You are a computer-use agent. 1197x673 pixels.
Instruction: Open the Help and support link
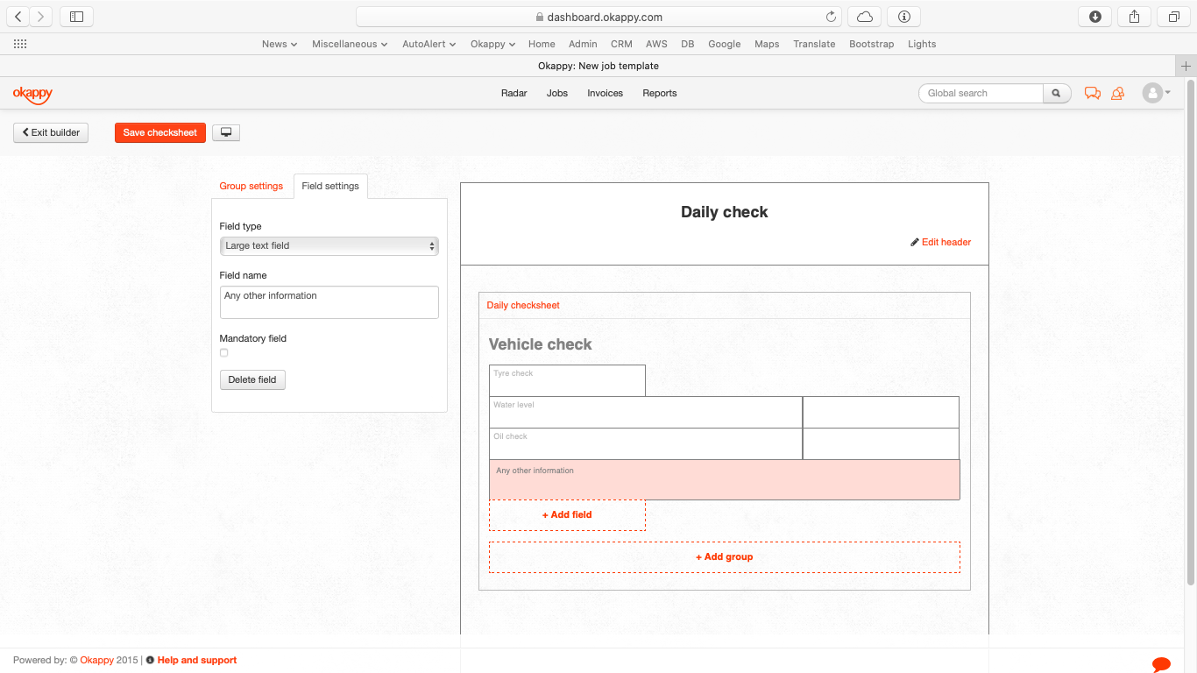197,660
